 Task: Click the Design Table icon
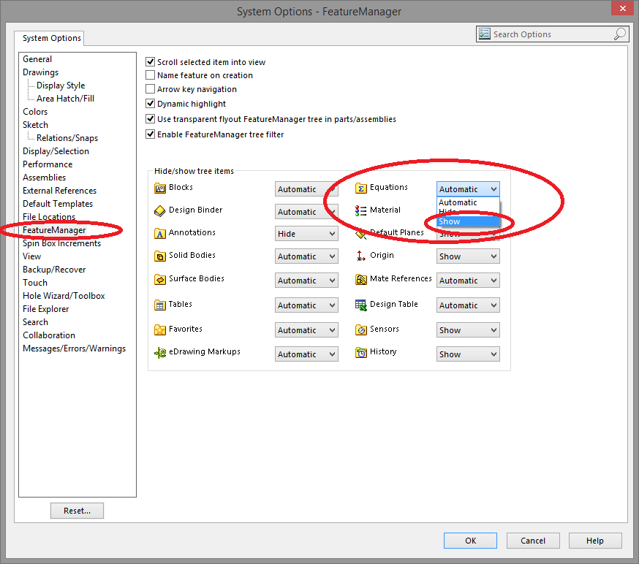pyautogui.click(x=360, y=305)
